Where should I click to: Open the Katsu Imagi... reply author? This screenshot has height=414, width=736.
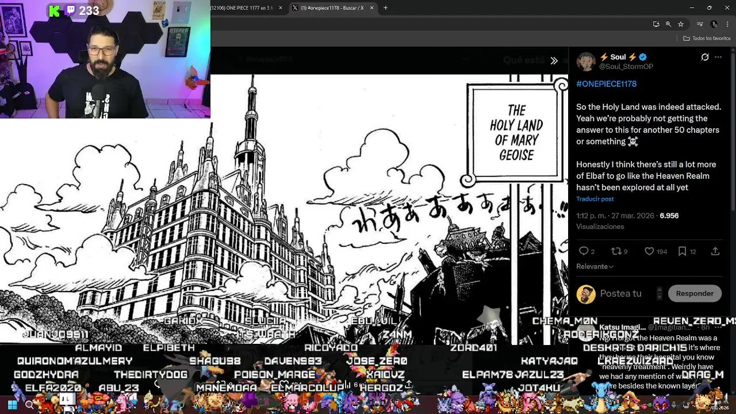623,327
